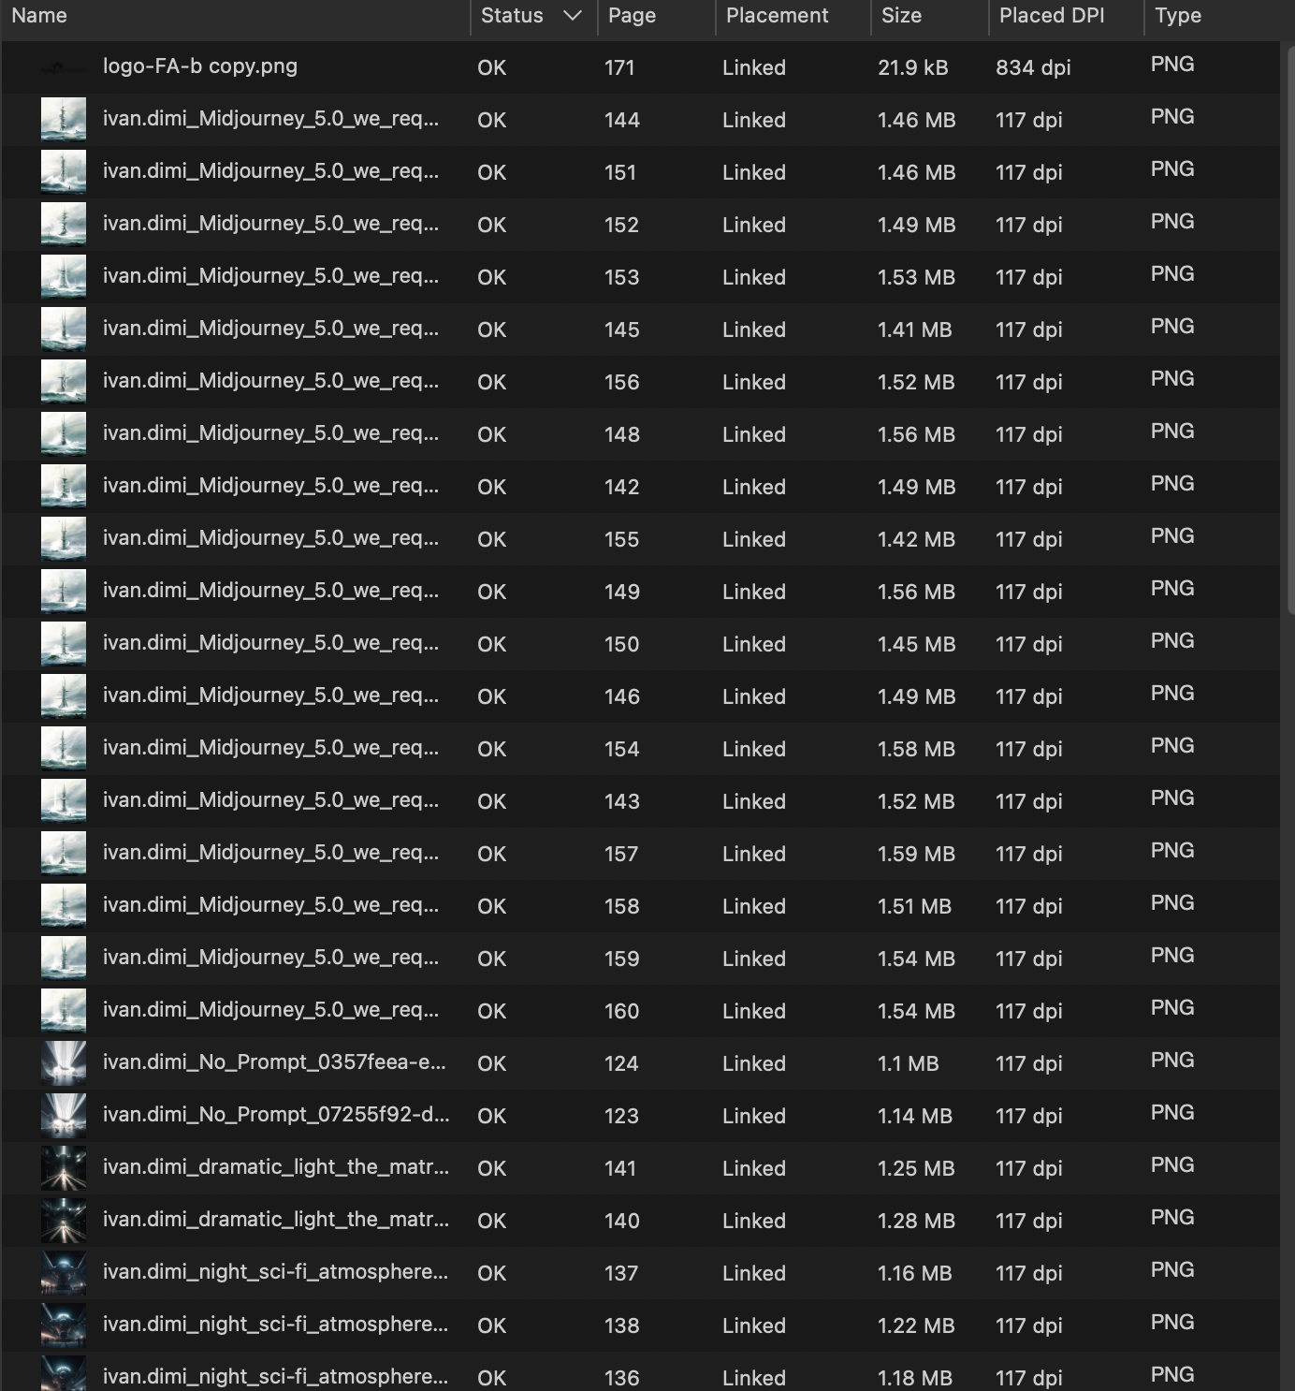Click page number 136
The height and width of the screenshot is (1391, 1295).
(621, 1378)
